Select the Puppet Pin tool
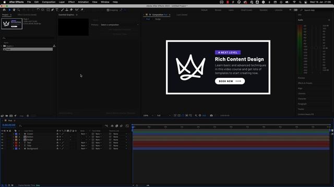The height and width of the screenshot is (187, 334). click(x=82, y=10)
